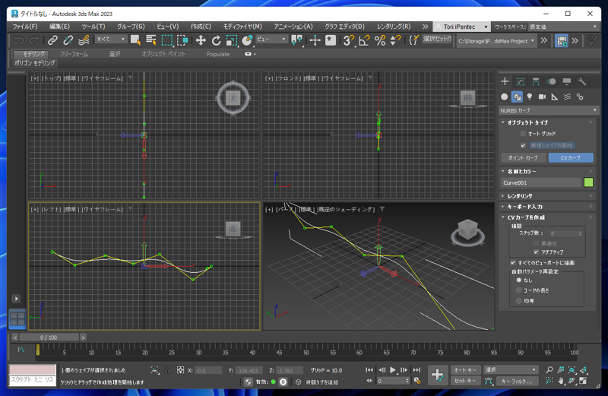608x396 pixels.
Task: Select the Chord Length radio button
Action: [x=519, y=290]
